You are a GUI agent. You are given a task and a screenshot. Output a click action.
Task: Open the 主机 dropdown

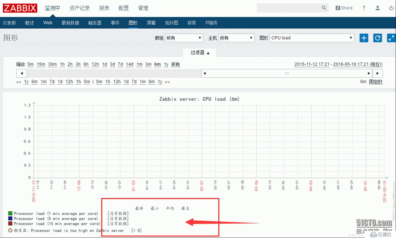236,38
